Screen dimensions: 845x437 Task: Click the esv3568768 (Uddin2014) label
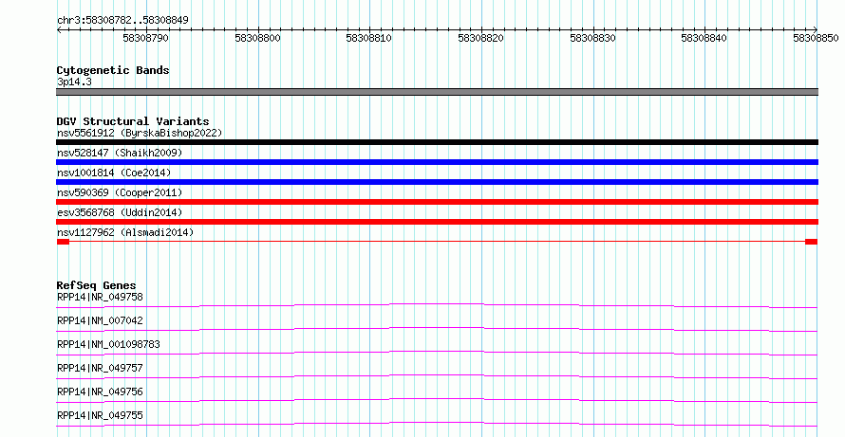tap(120, 212)
